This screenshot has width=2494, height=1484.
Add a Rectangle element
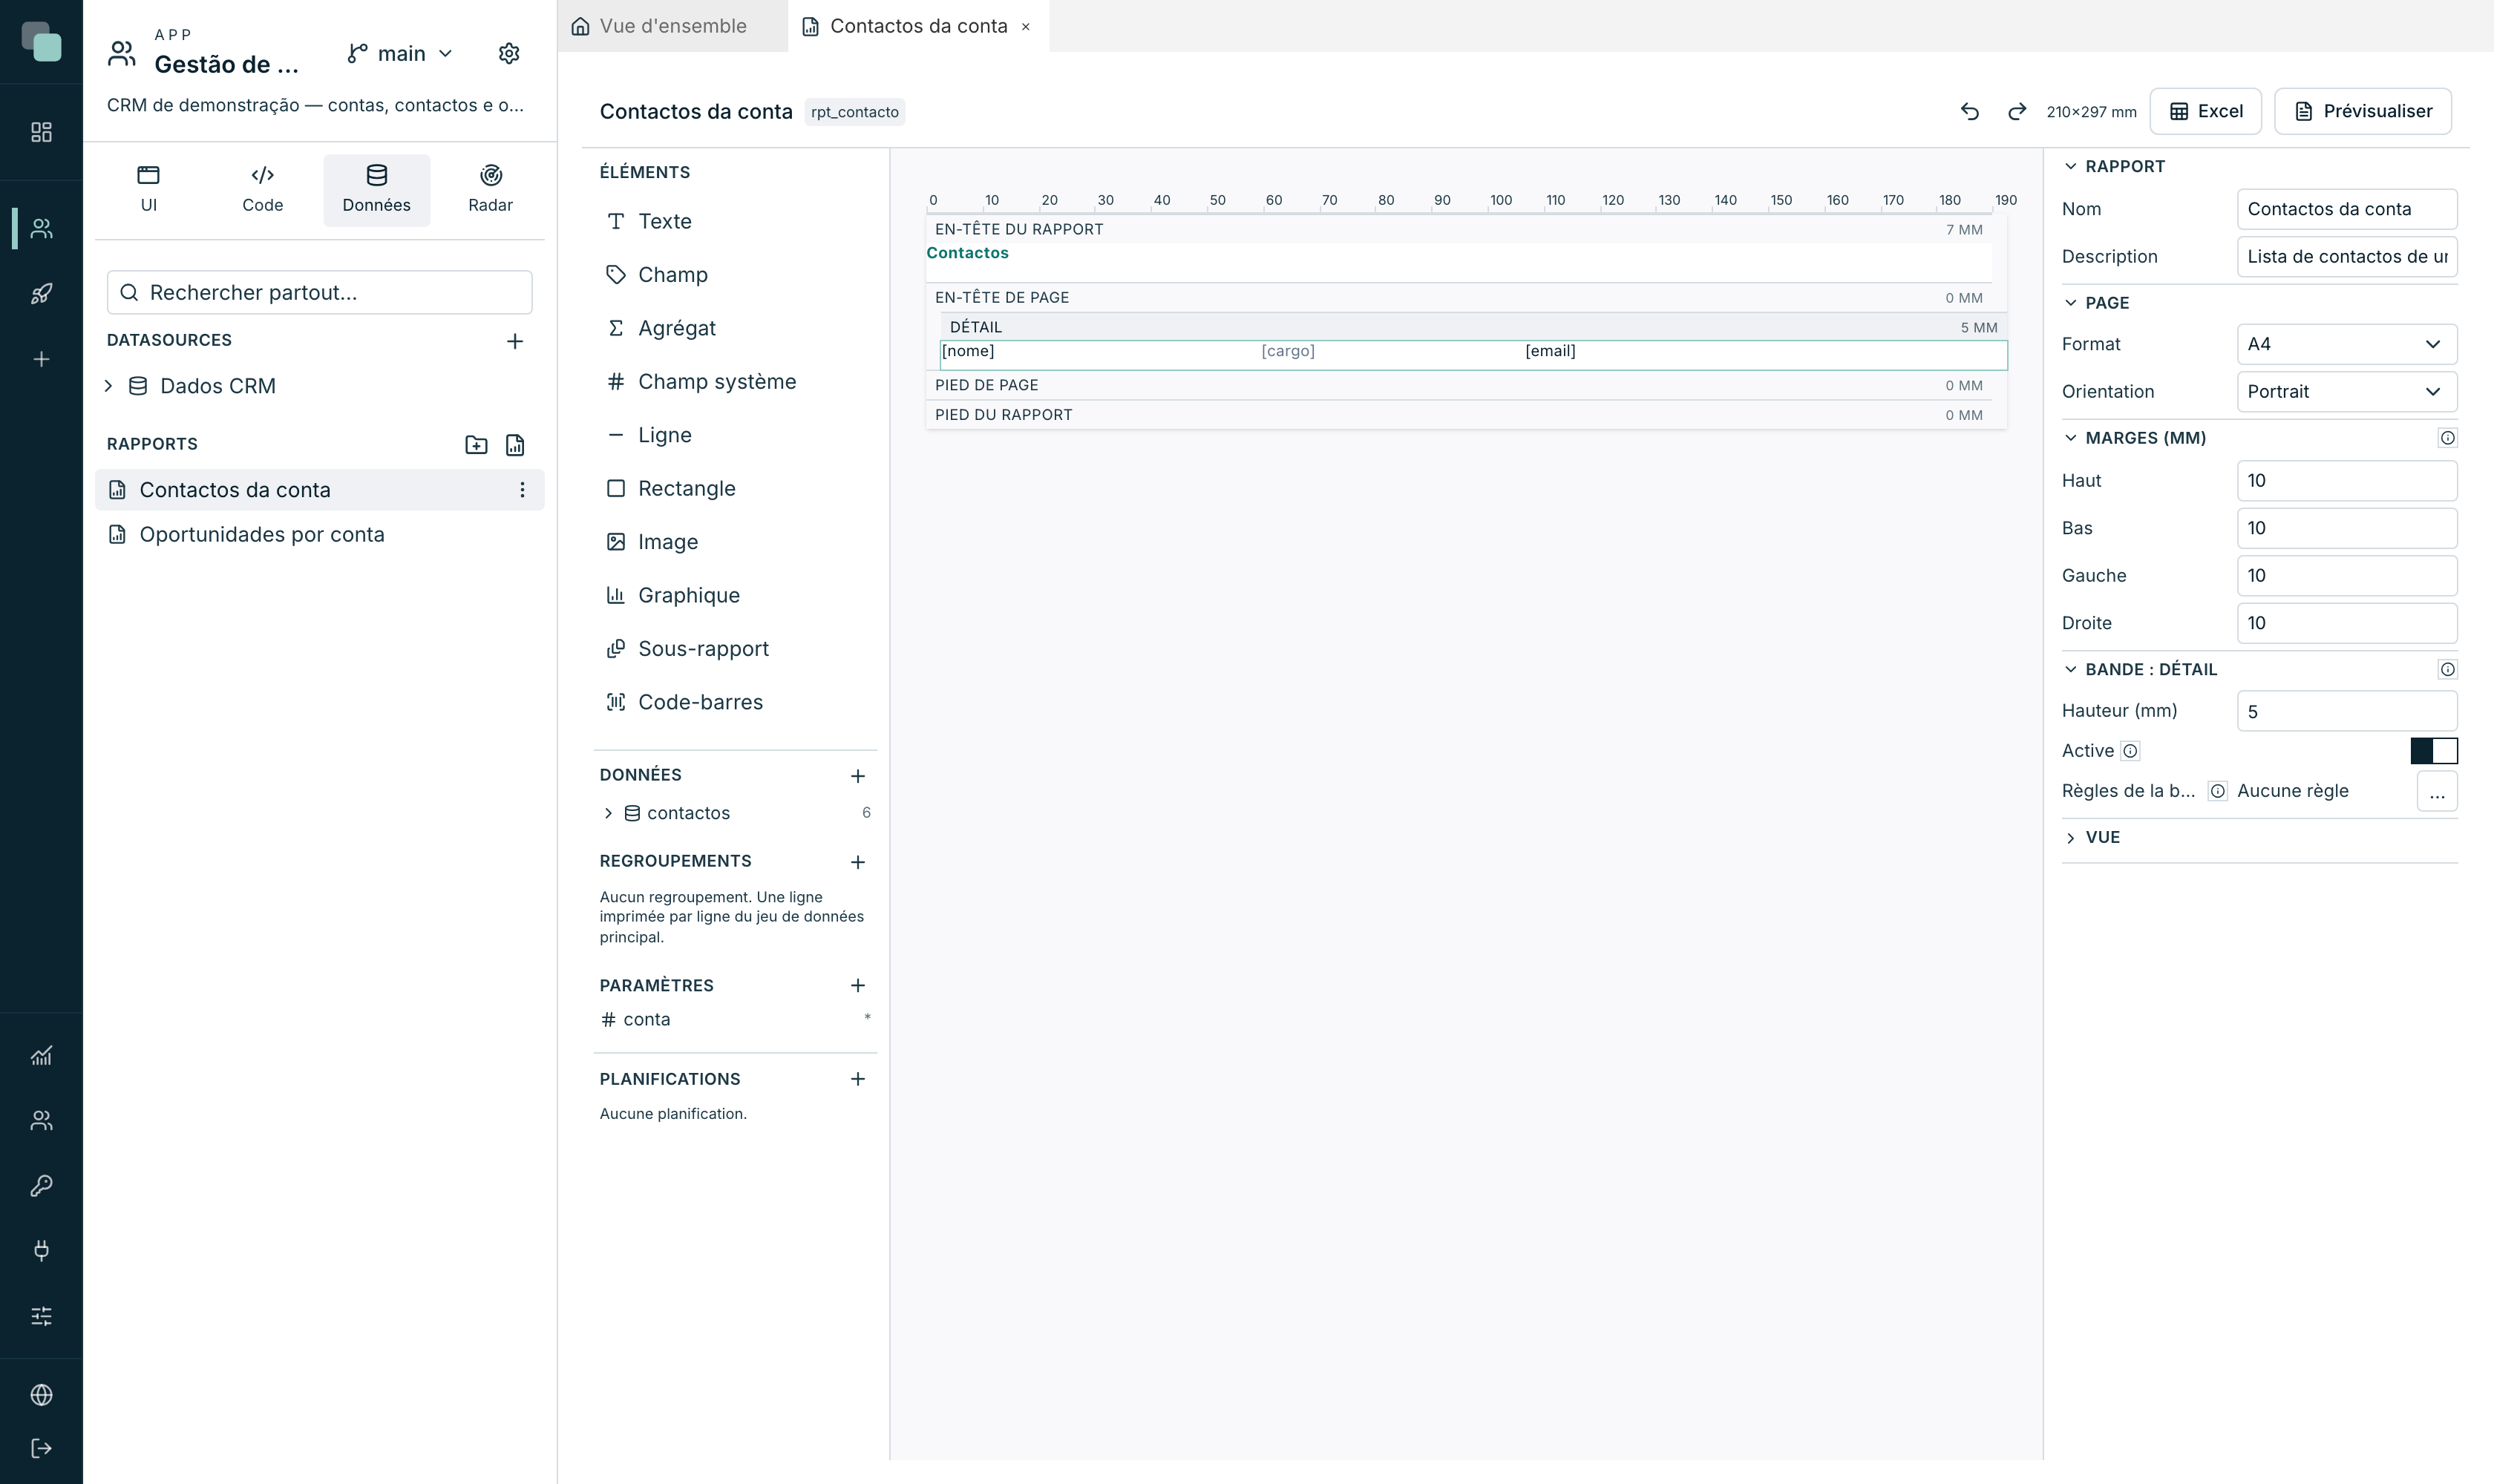736,488
